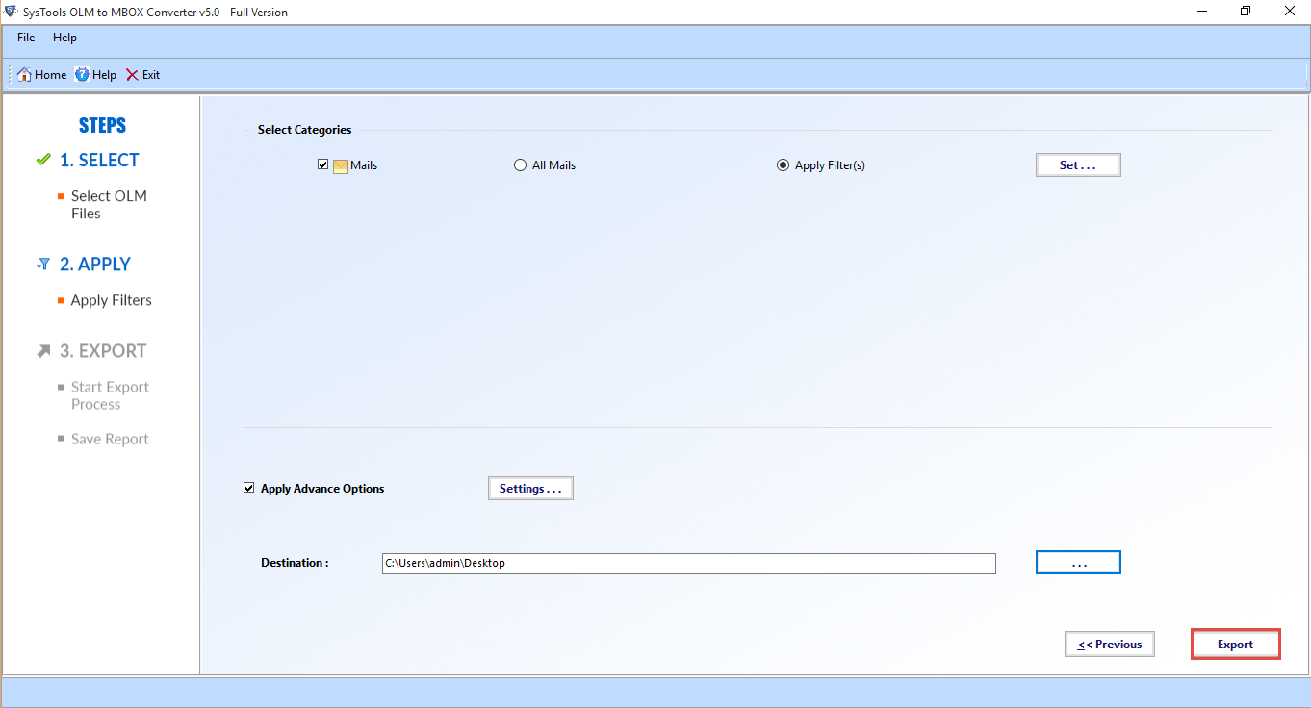This screenshot has width=1311, height=708.
Task: Close the SysTools converter window
Action: coord(1289,12)
